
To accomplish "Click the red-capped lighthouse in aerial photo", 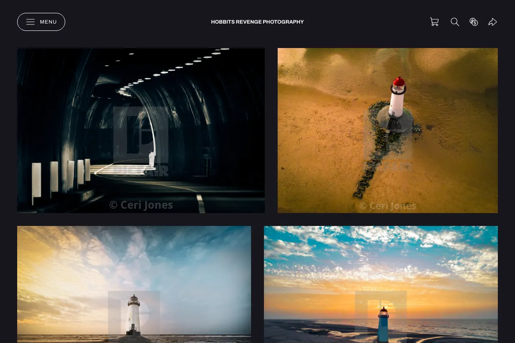I will pyautogui.click(x=398, y=97).
